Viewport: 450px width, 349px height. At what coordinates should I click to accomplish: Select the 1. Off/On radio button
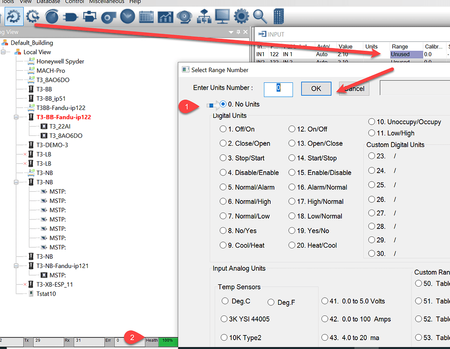pyautogui.click(x=223, y=129)
